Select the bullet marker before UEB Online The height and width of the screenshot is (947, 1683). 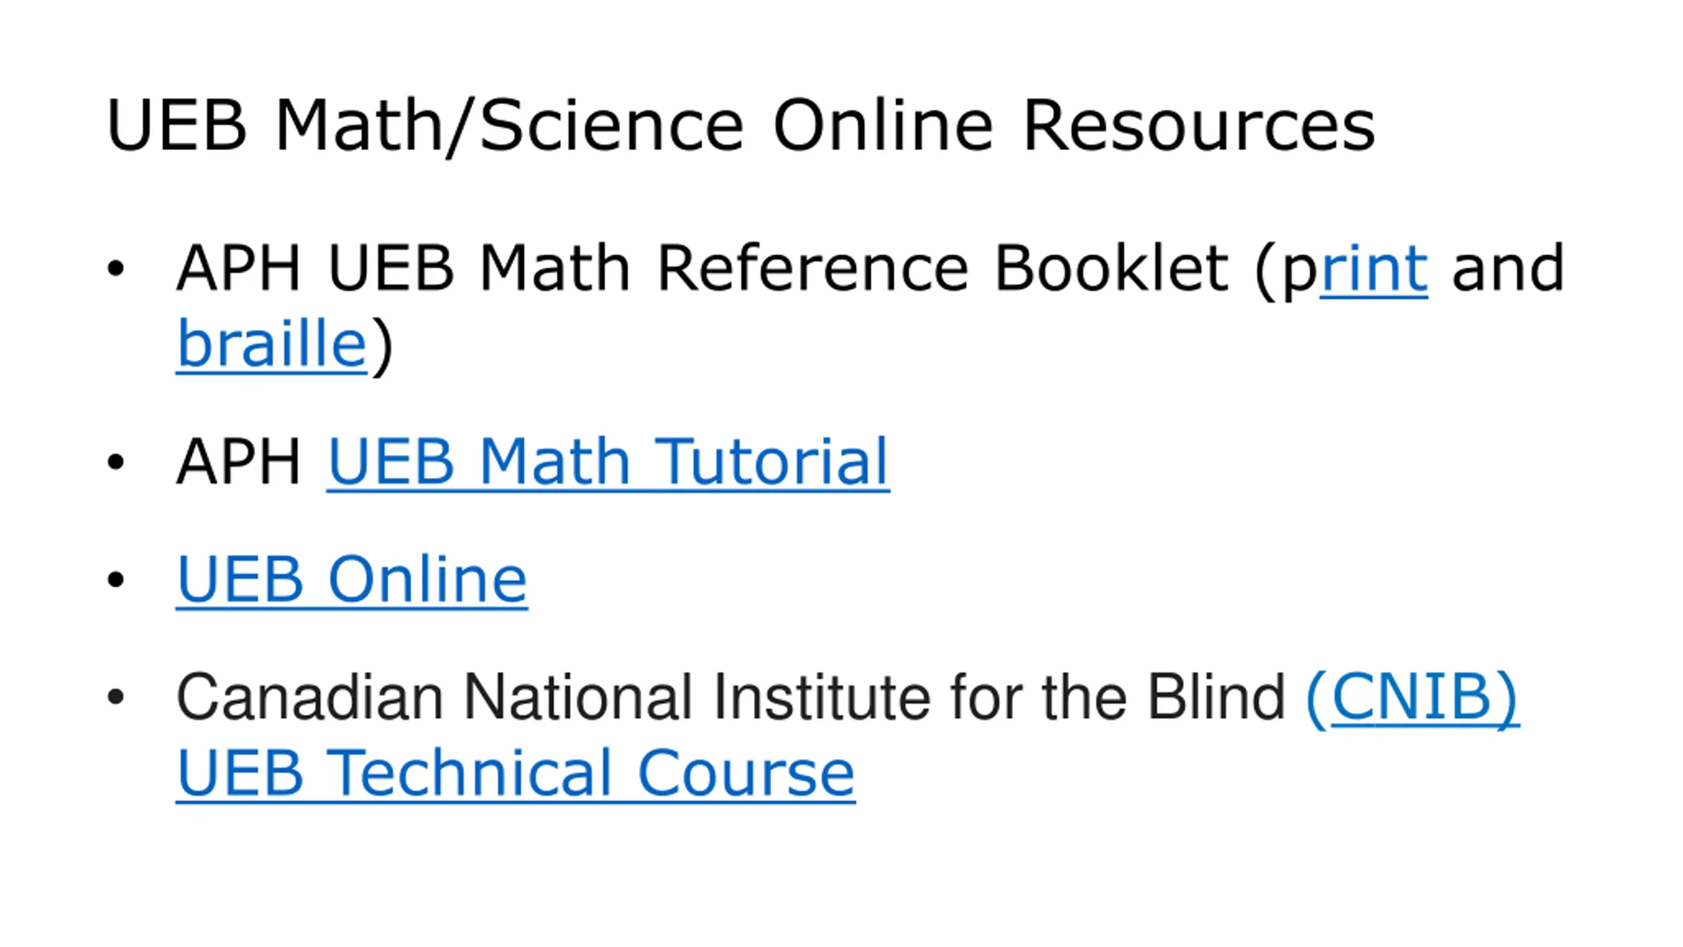point(116,579)
